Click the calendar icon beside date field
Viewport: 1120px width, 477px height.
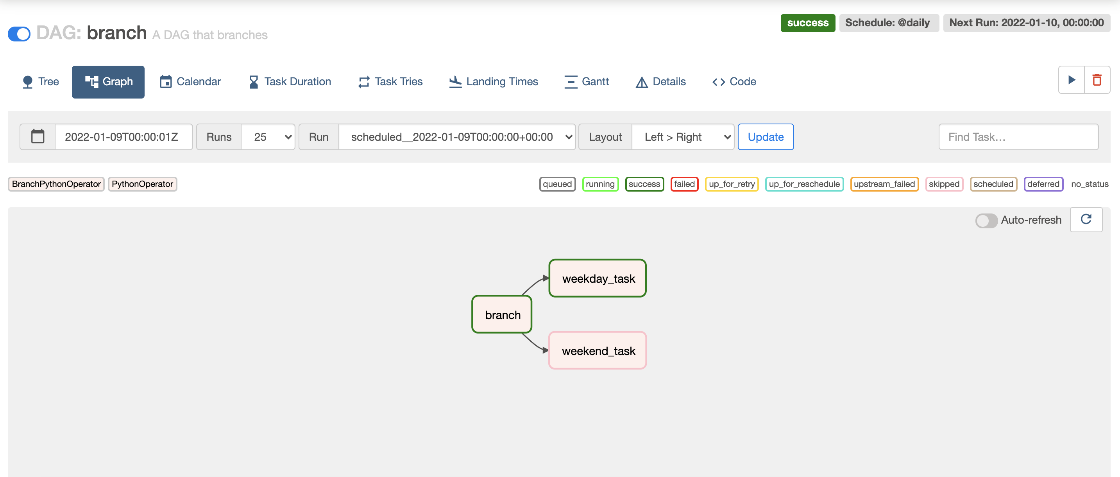(x=38, y=136)
